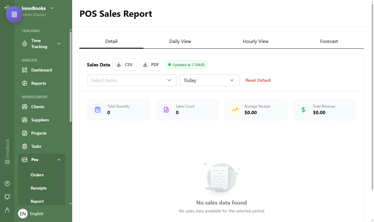Viewport: 374px width, 222px height.
Task: Click the Suppliers person icon
Action: 25,120
